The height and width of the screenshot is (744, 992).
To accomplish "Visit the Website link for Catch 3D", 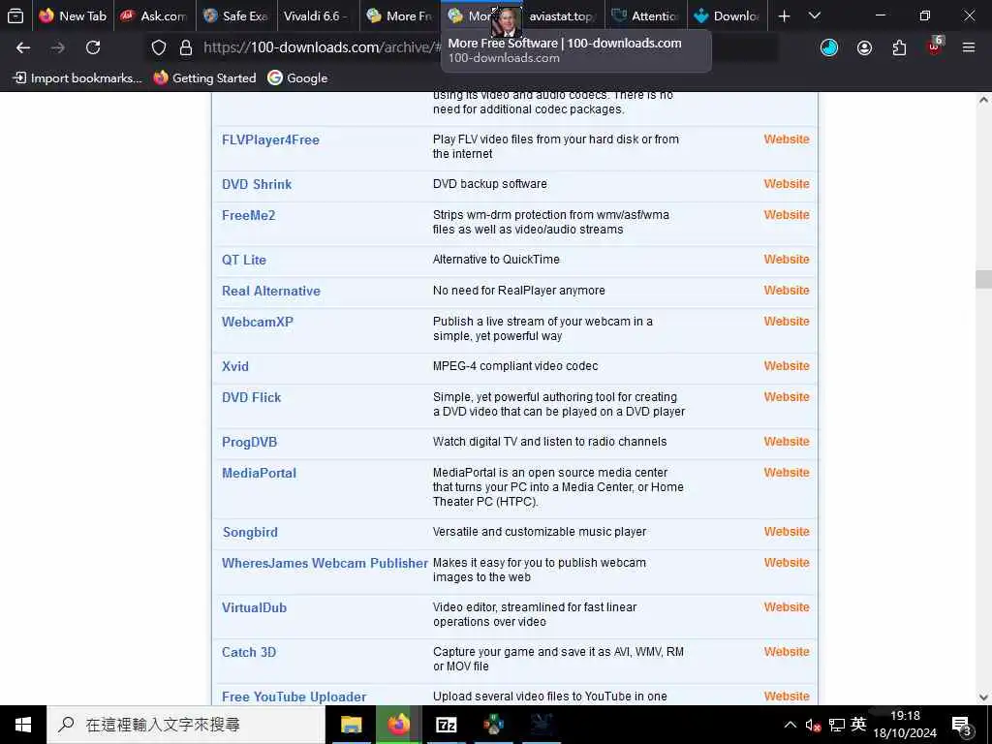I will (x=787, y=651).
